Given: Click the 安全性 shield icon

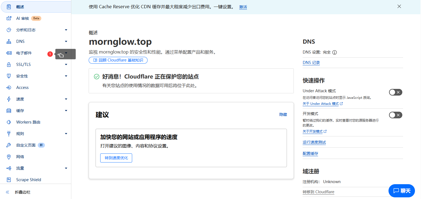Looking at the screenshot, I should click(x=9, y=76).
